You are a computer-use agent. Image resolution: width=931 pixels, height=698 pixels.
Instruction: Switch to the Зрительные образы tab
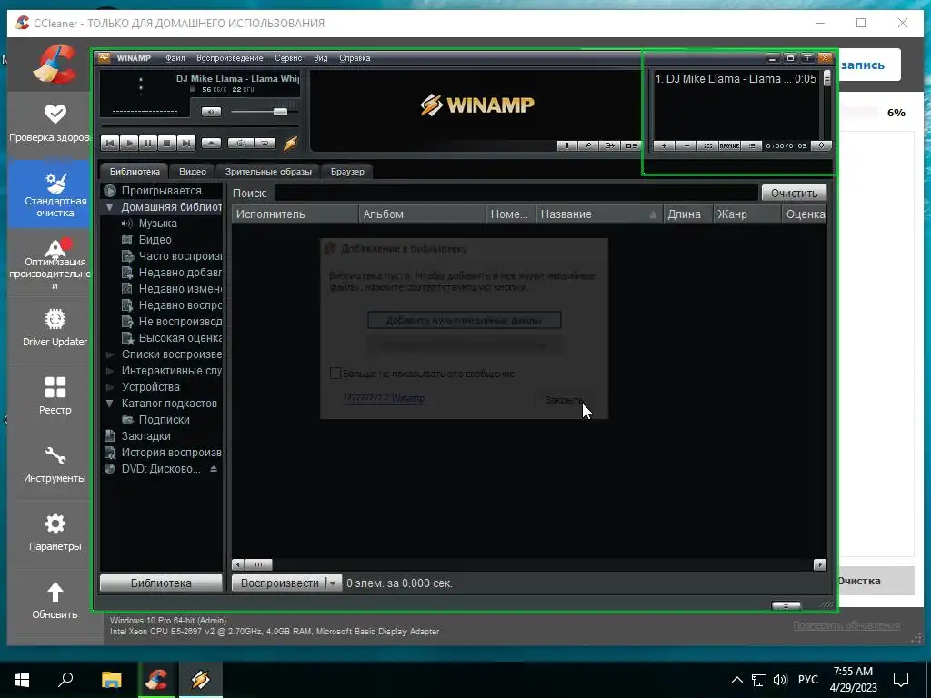click(268, 172)
